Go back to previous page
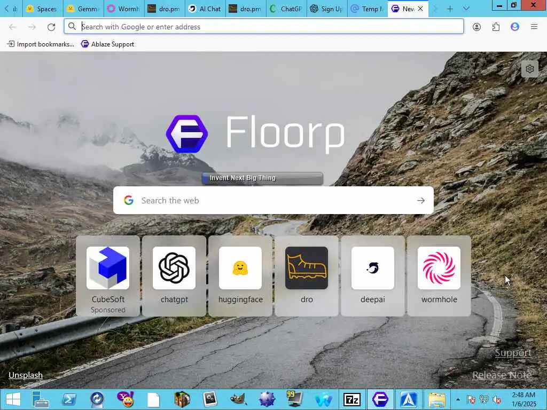Screen dimensions: 547x410 pos(13,27)
